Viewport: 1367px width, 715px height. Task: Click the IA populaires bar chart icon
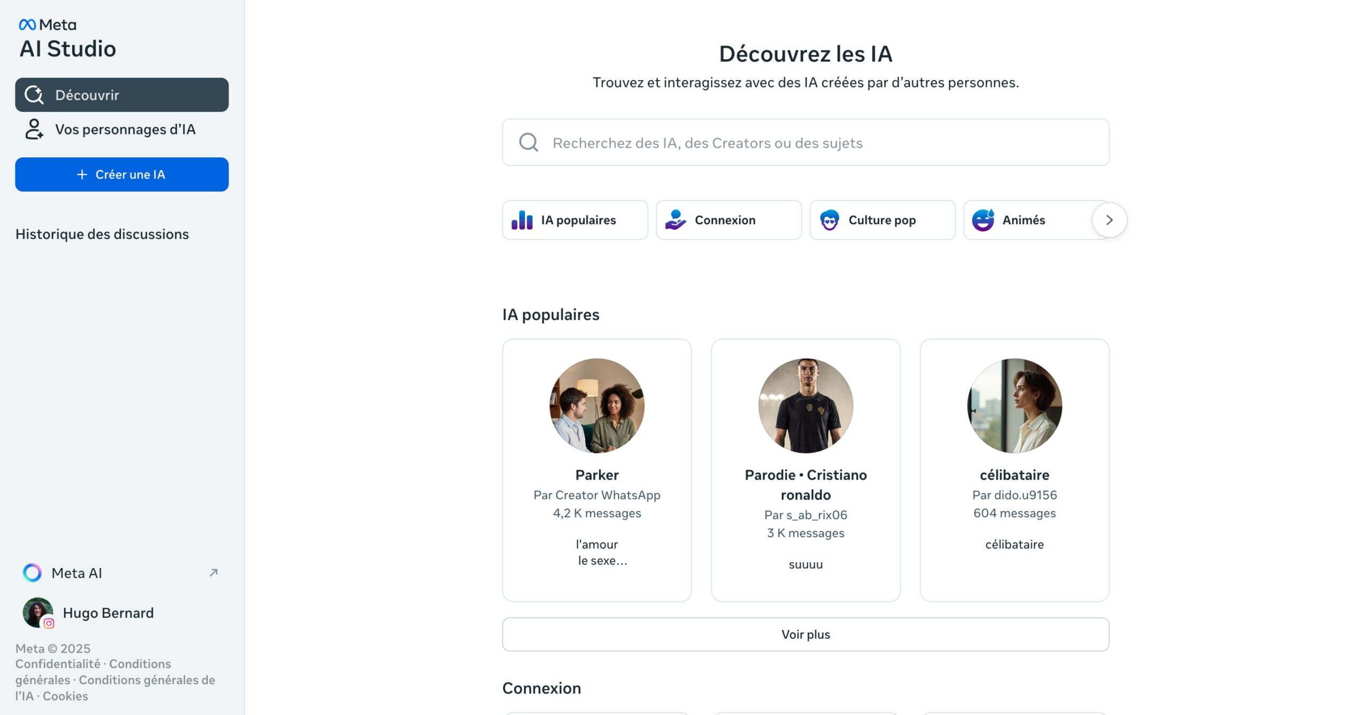click(522, 220)
